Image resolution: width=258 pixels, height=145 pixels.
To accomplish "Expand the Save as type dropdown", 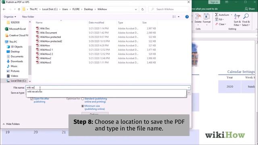I will click(189, 93).
